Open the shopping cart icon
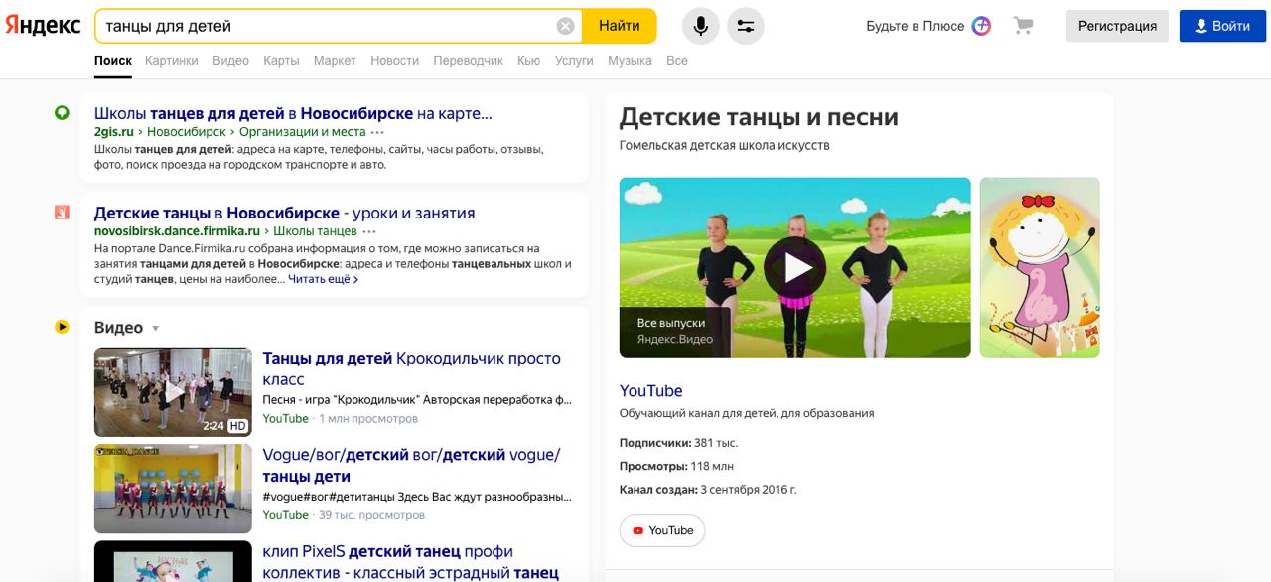This screenshot has width=1271, height=582. coord(1023,26)
